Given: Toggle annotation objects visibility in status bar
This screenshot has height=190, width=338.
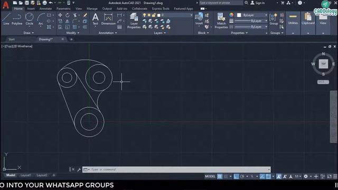Looking at the screenshot, I should tap(279, 176).
